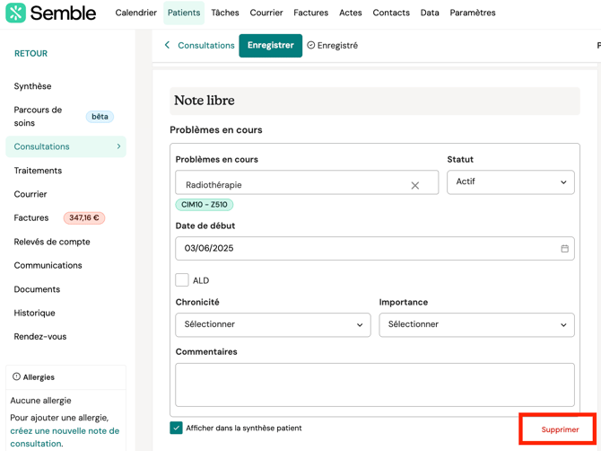Open Historique in the sidebar
Image resolution: width=601 pixels, height=451 pixels.
point(34,313)
